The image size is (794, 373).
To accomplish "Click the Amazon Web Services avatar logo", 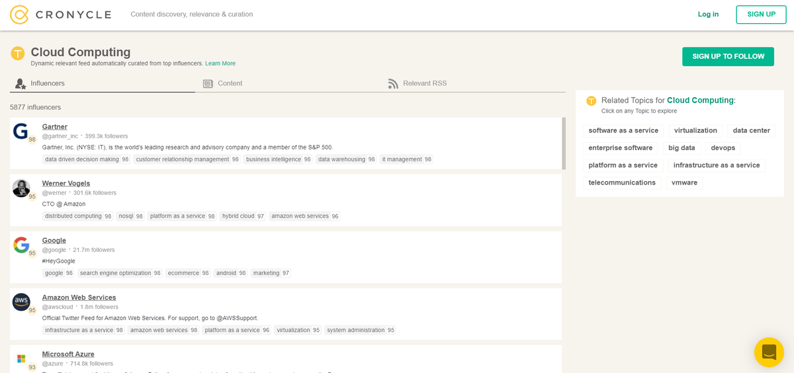I will (21, 302).
